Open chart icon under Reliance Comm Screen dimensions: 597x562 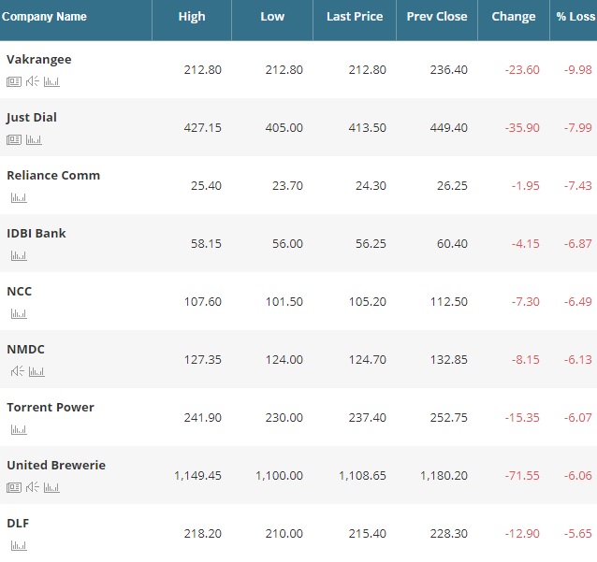point(19,197)
